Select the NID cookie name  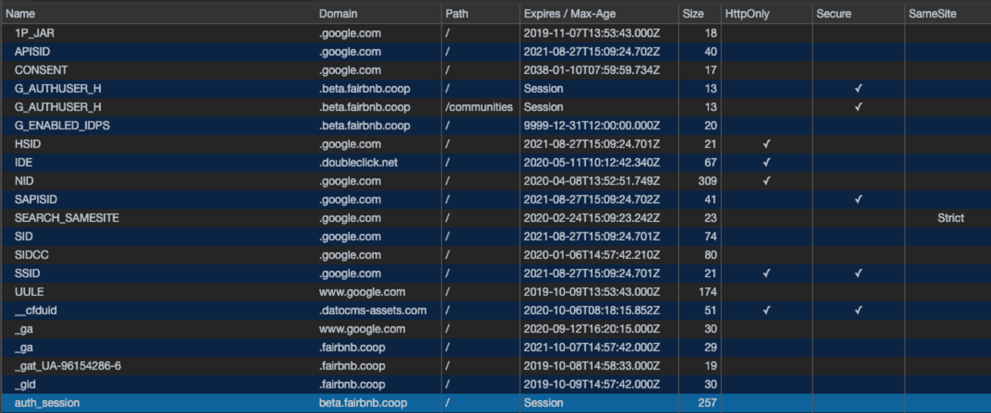[24, 181]
